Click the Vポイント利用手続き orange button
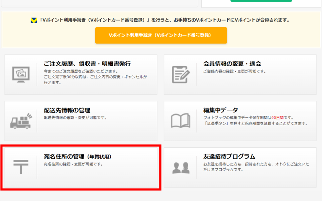322x201 pixels. pyautogui.click(x=161, y=35)
